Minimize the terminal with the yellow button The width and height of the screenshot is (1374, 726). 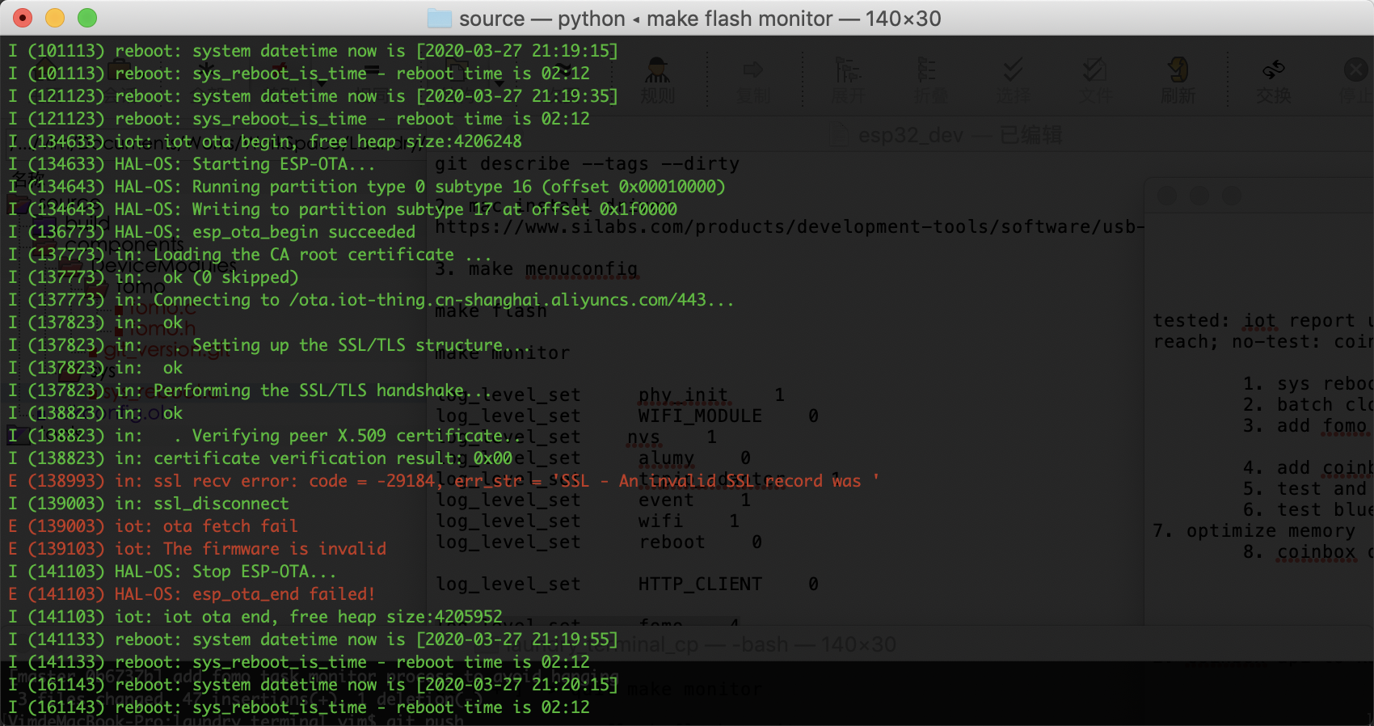pos(55,18)
